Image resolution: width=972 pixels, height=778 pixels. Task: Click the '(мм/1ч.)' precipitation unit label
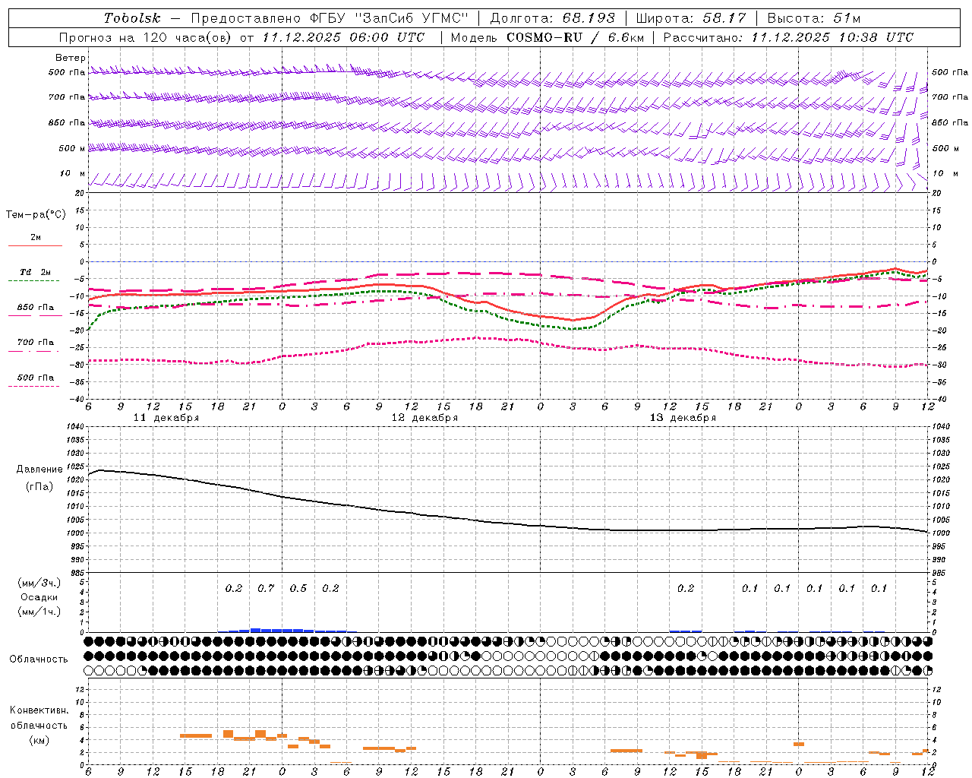coord(39,612)
